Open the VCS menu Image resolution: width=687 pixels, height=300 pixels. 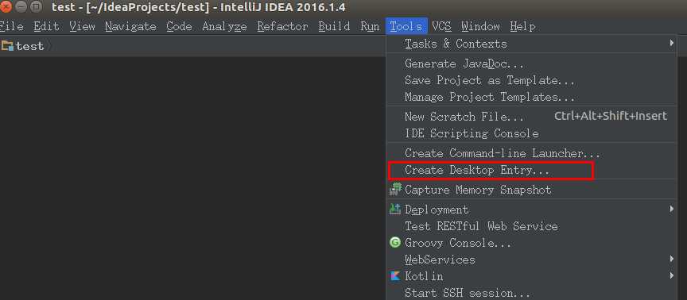click(441, 26)
